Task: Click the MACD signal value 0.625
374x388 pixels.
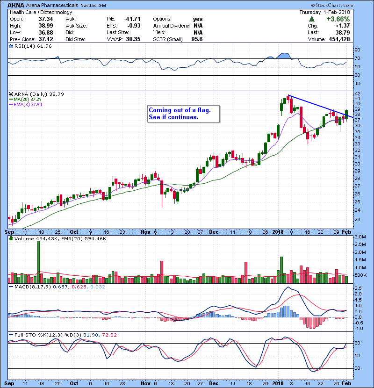Action: 79,287
